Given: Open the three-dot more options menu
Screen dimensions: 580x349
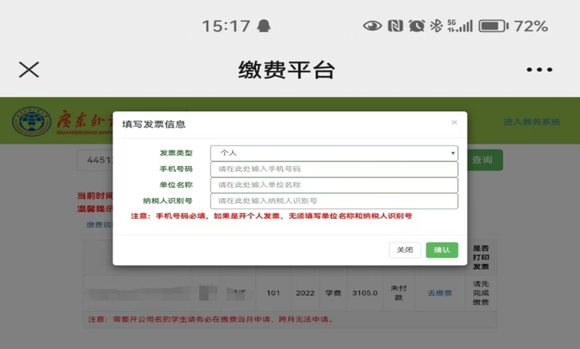Looking at the screenshot, I should [539, 70].
